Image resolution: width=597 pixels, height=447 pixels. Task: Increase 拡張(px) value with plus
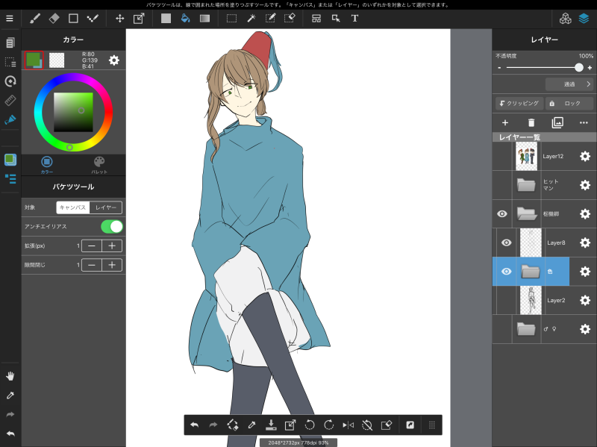click(x=112, y=246)
